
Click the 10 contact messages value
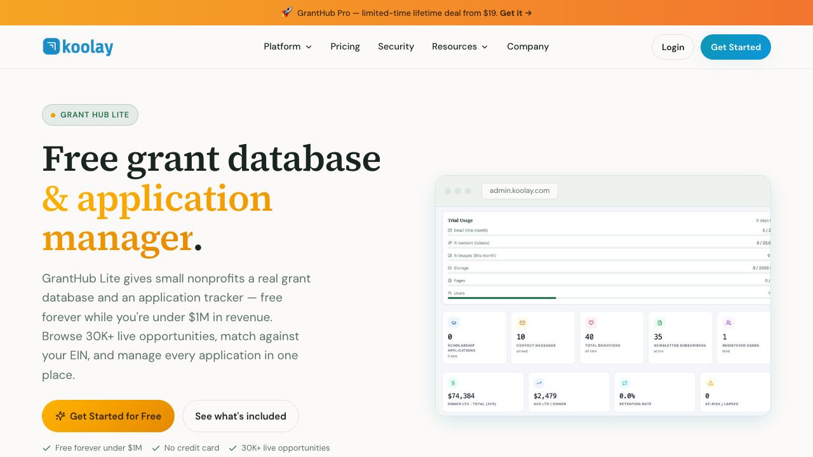click(x=521, y=337)
